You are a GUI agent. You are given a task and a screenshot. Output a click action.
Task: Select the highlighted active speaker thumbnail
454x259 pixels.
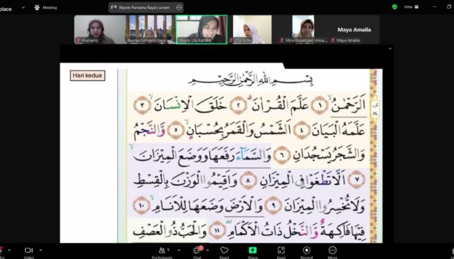coord(202,30)
